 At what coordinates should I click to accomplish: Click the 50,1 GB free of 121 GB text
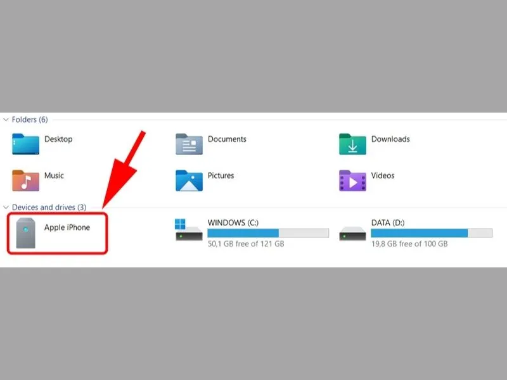point(246,244)
